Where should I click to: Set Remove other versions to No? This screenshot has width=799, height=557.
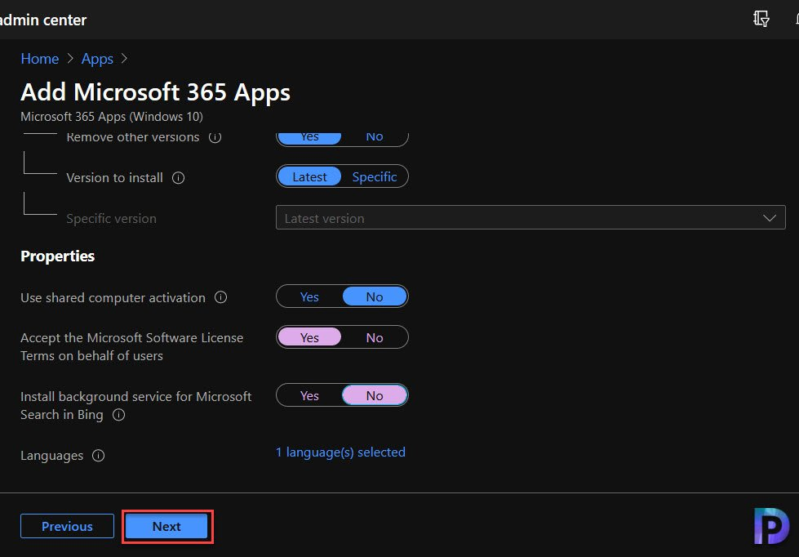375,137
